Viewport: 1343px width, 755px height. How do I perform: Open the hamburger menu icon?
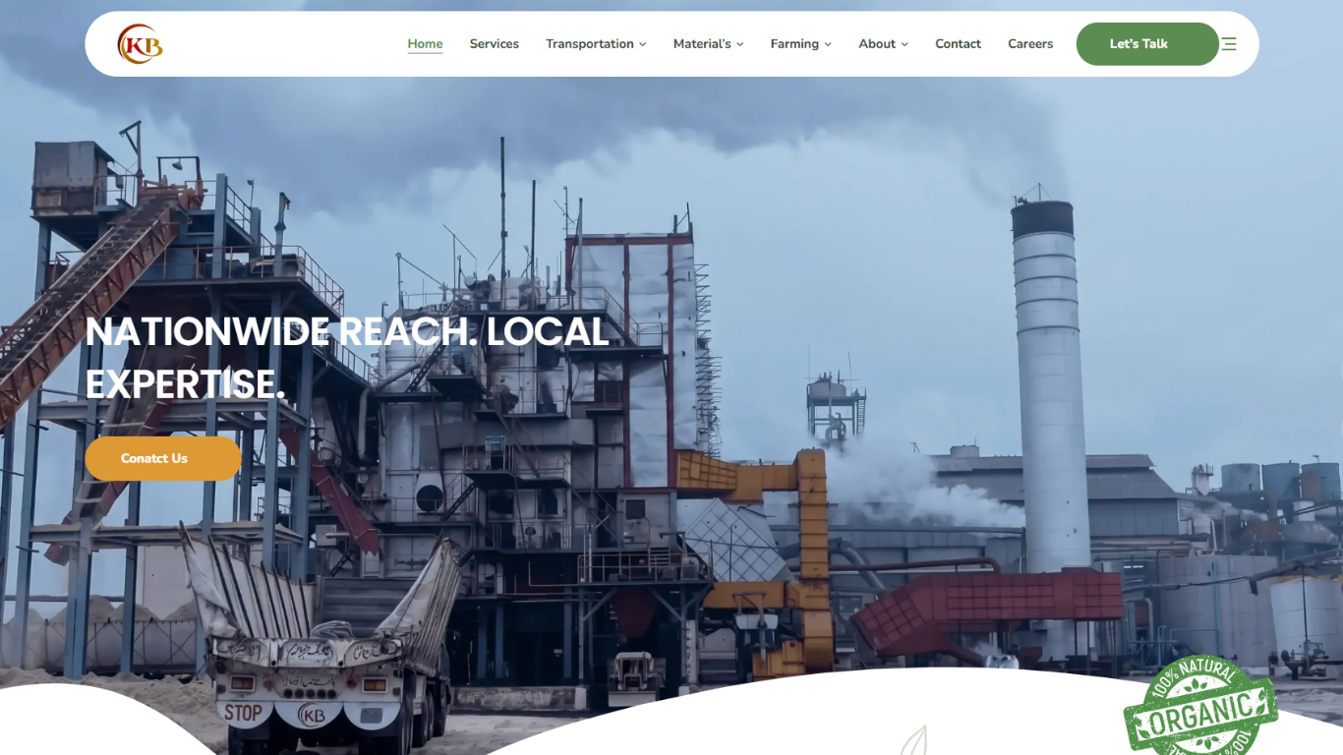tap(1229, 44)
